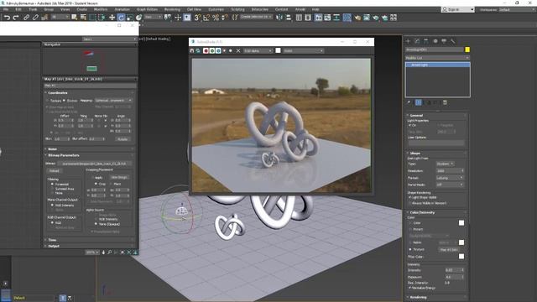Click the Align tool icon
Viewport: 537px width, 302px height.
click(289, 18)
